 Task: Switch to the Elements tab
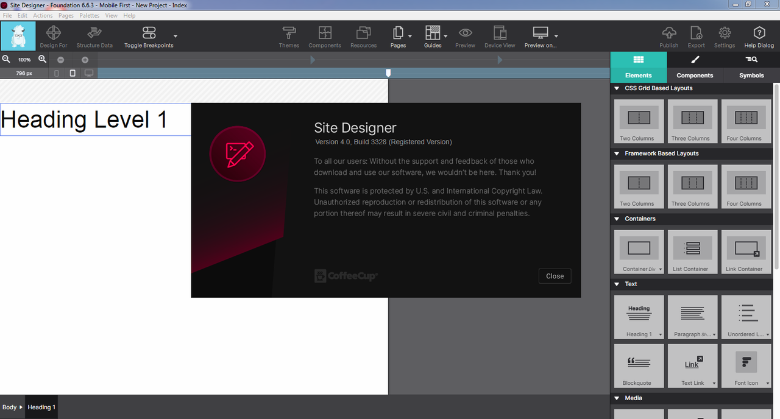(638, 67)
